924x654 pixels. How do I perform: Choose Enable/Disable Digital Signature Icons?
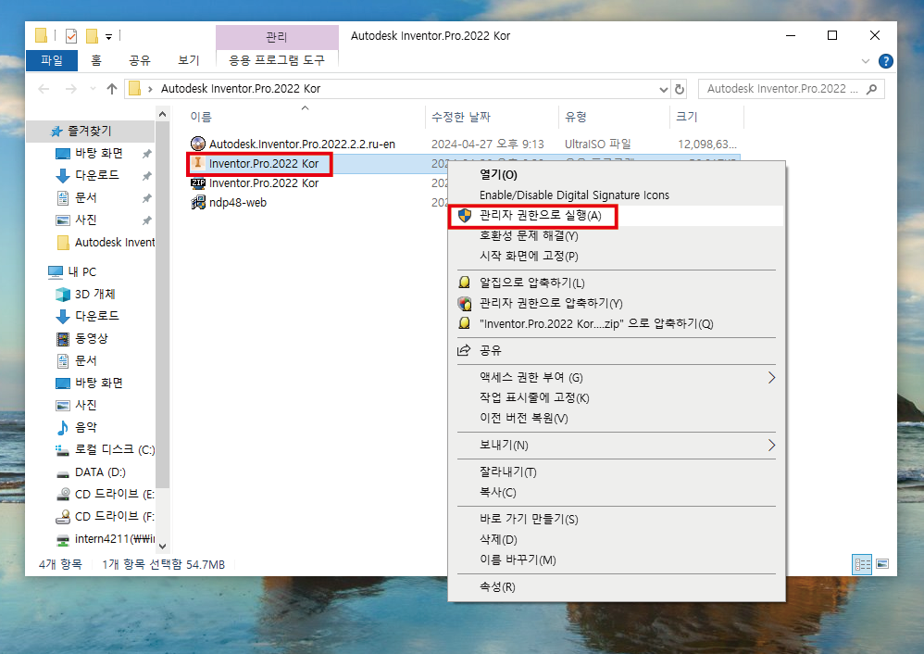[617, 195]
